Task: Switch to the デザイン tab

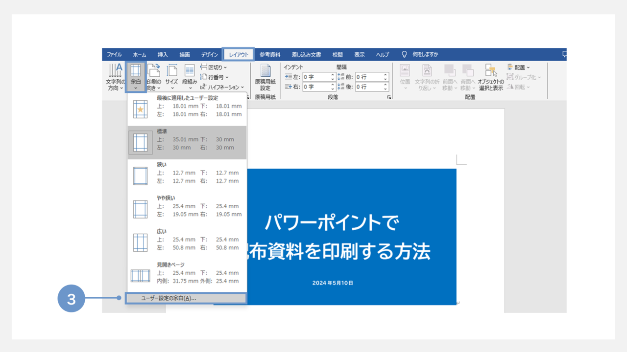Action: [x=209, y=55]
